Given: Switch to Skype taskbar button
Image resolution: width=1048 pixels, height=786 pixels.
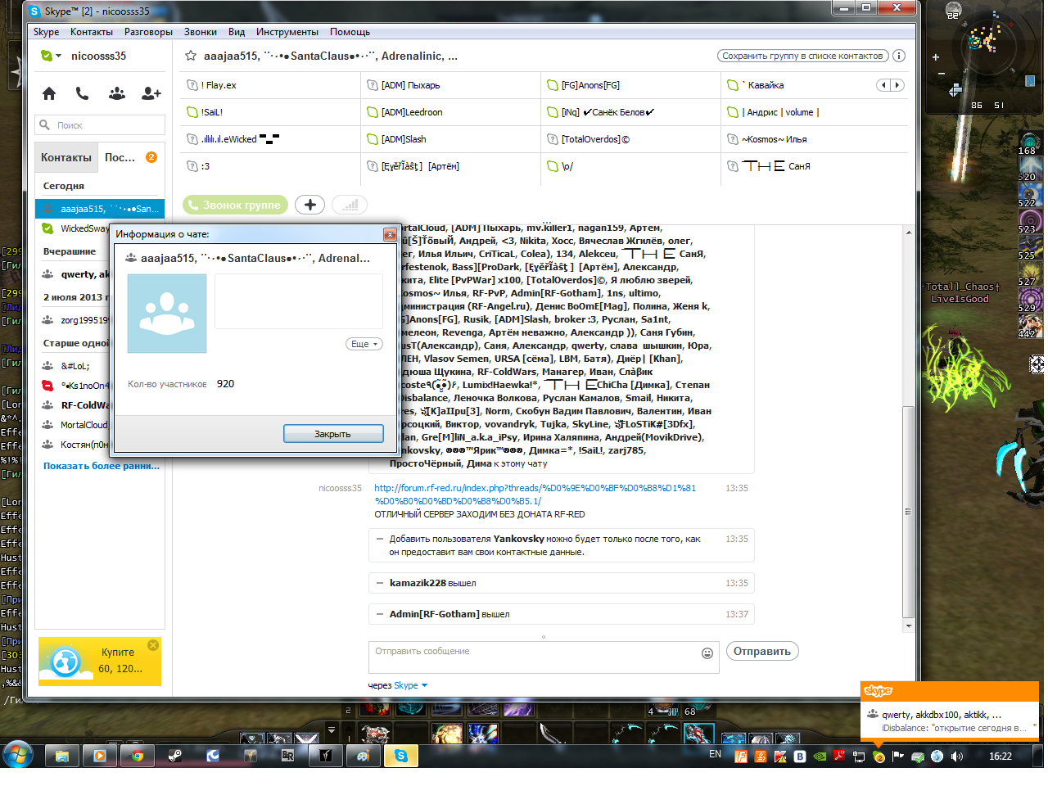Looking at the screenshot, I should tap(401, 756).
